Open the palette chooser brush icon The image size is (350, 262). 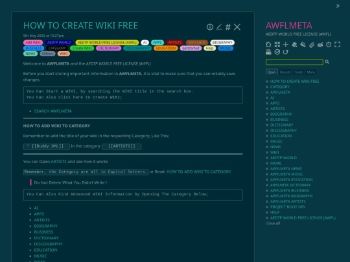320,45
